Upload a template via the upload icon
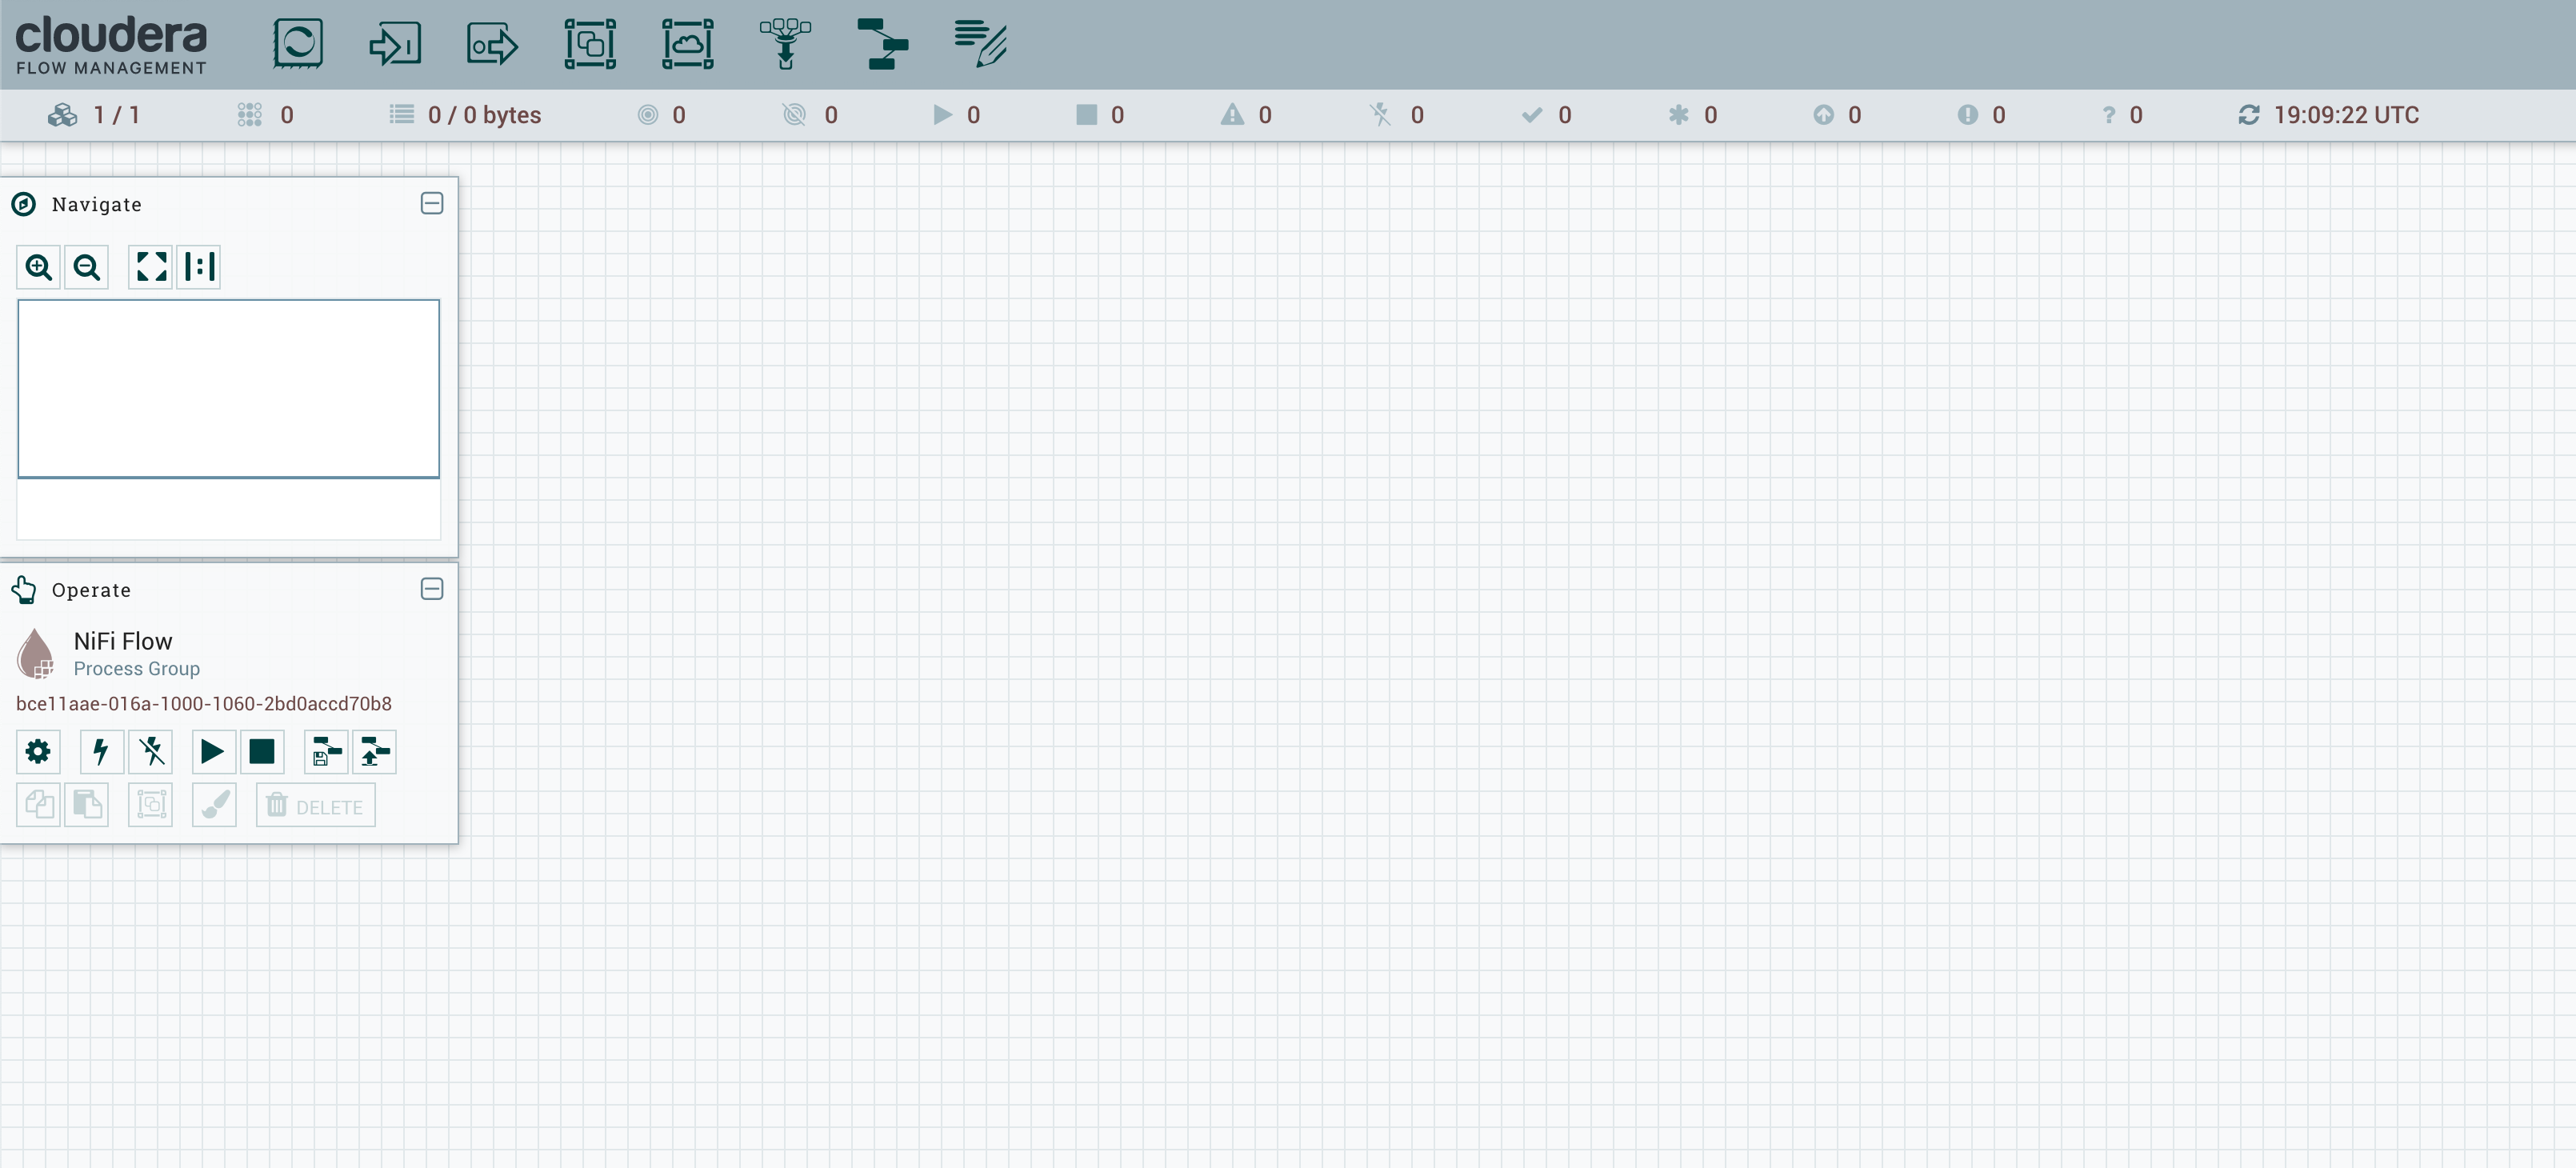The height and width of the screenshot is (1168, 2576). 374,751
